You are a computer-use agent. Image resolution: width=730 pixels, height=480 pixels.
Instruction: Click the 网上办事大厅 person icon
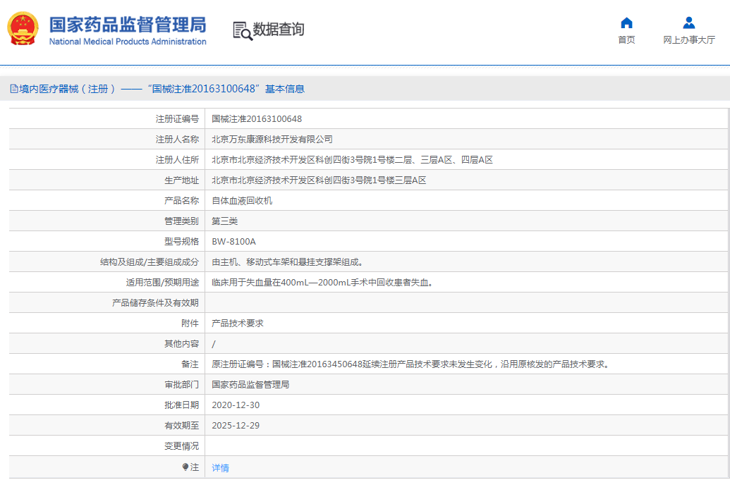(689, 23)
